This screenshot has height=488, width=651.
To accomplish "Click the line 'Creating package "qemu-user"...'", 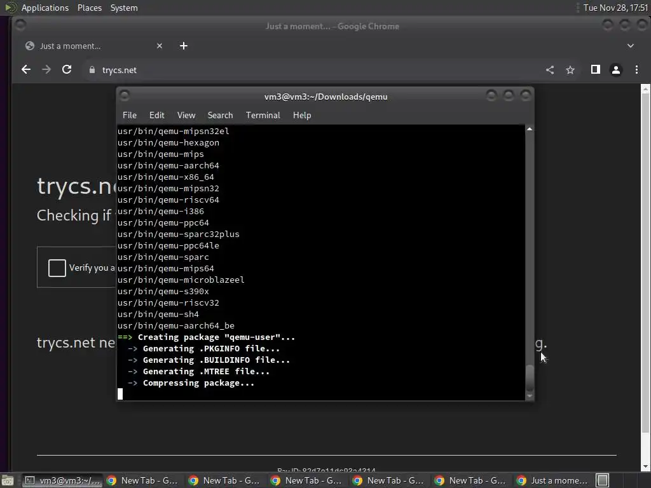I will 216,337.
